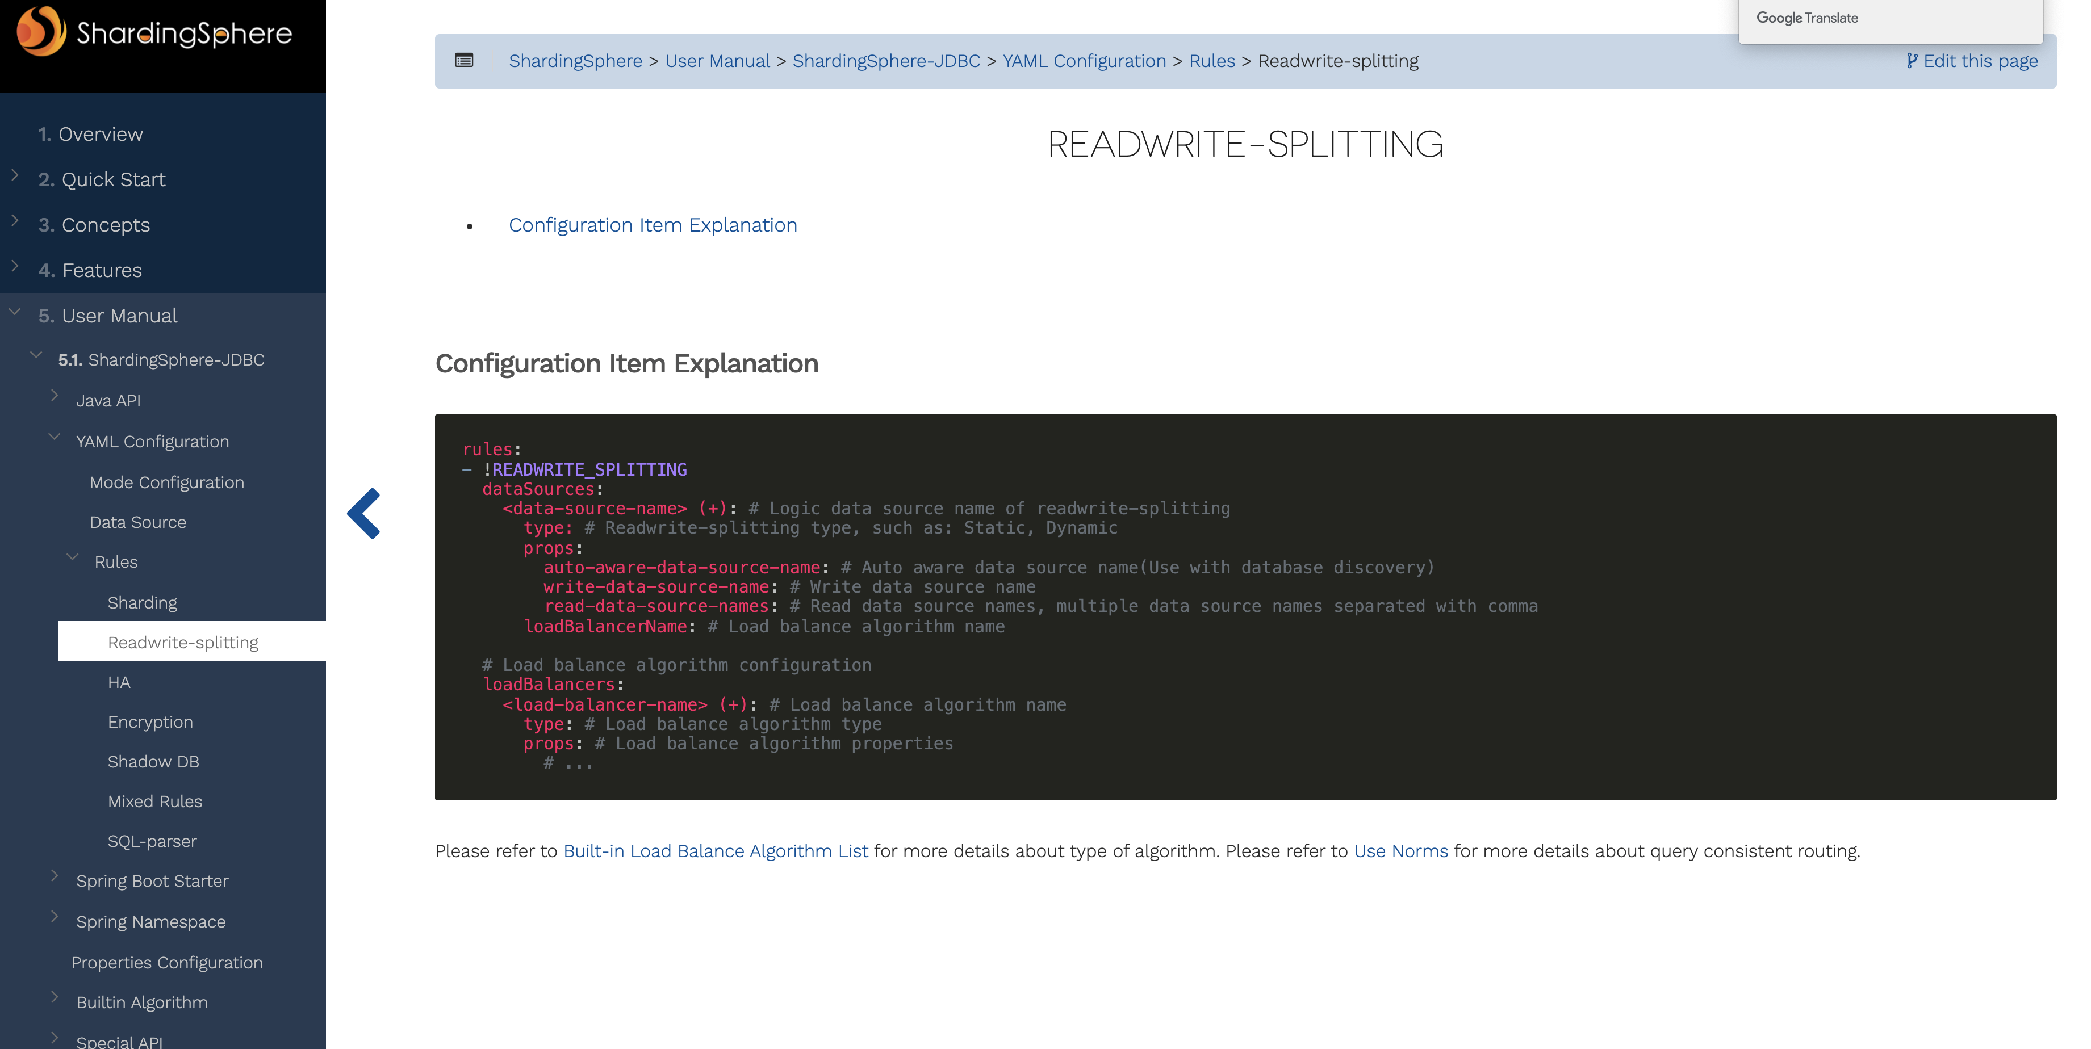
Task: Open Java API in the sidebar
Action: [x=108, y=401]
